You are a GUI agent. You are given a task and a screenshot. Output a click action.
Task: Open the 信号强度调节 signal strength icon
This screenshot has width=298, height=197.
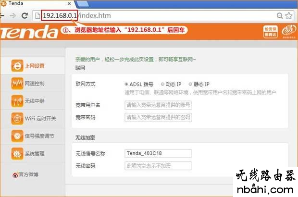pyautogui.click(x=17, y=136)
